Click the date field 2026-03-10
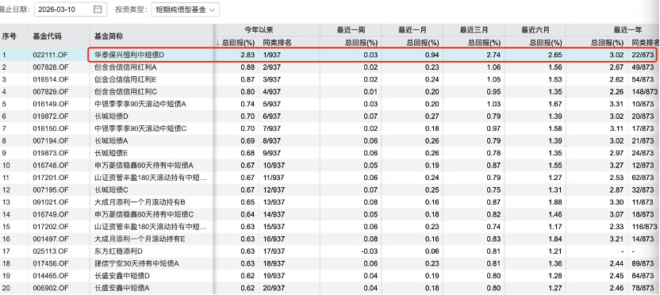The width and height of the screenshot is (660, 295). (x=70, y=9)
